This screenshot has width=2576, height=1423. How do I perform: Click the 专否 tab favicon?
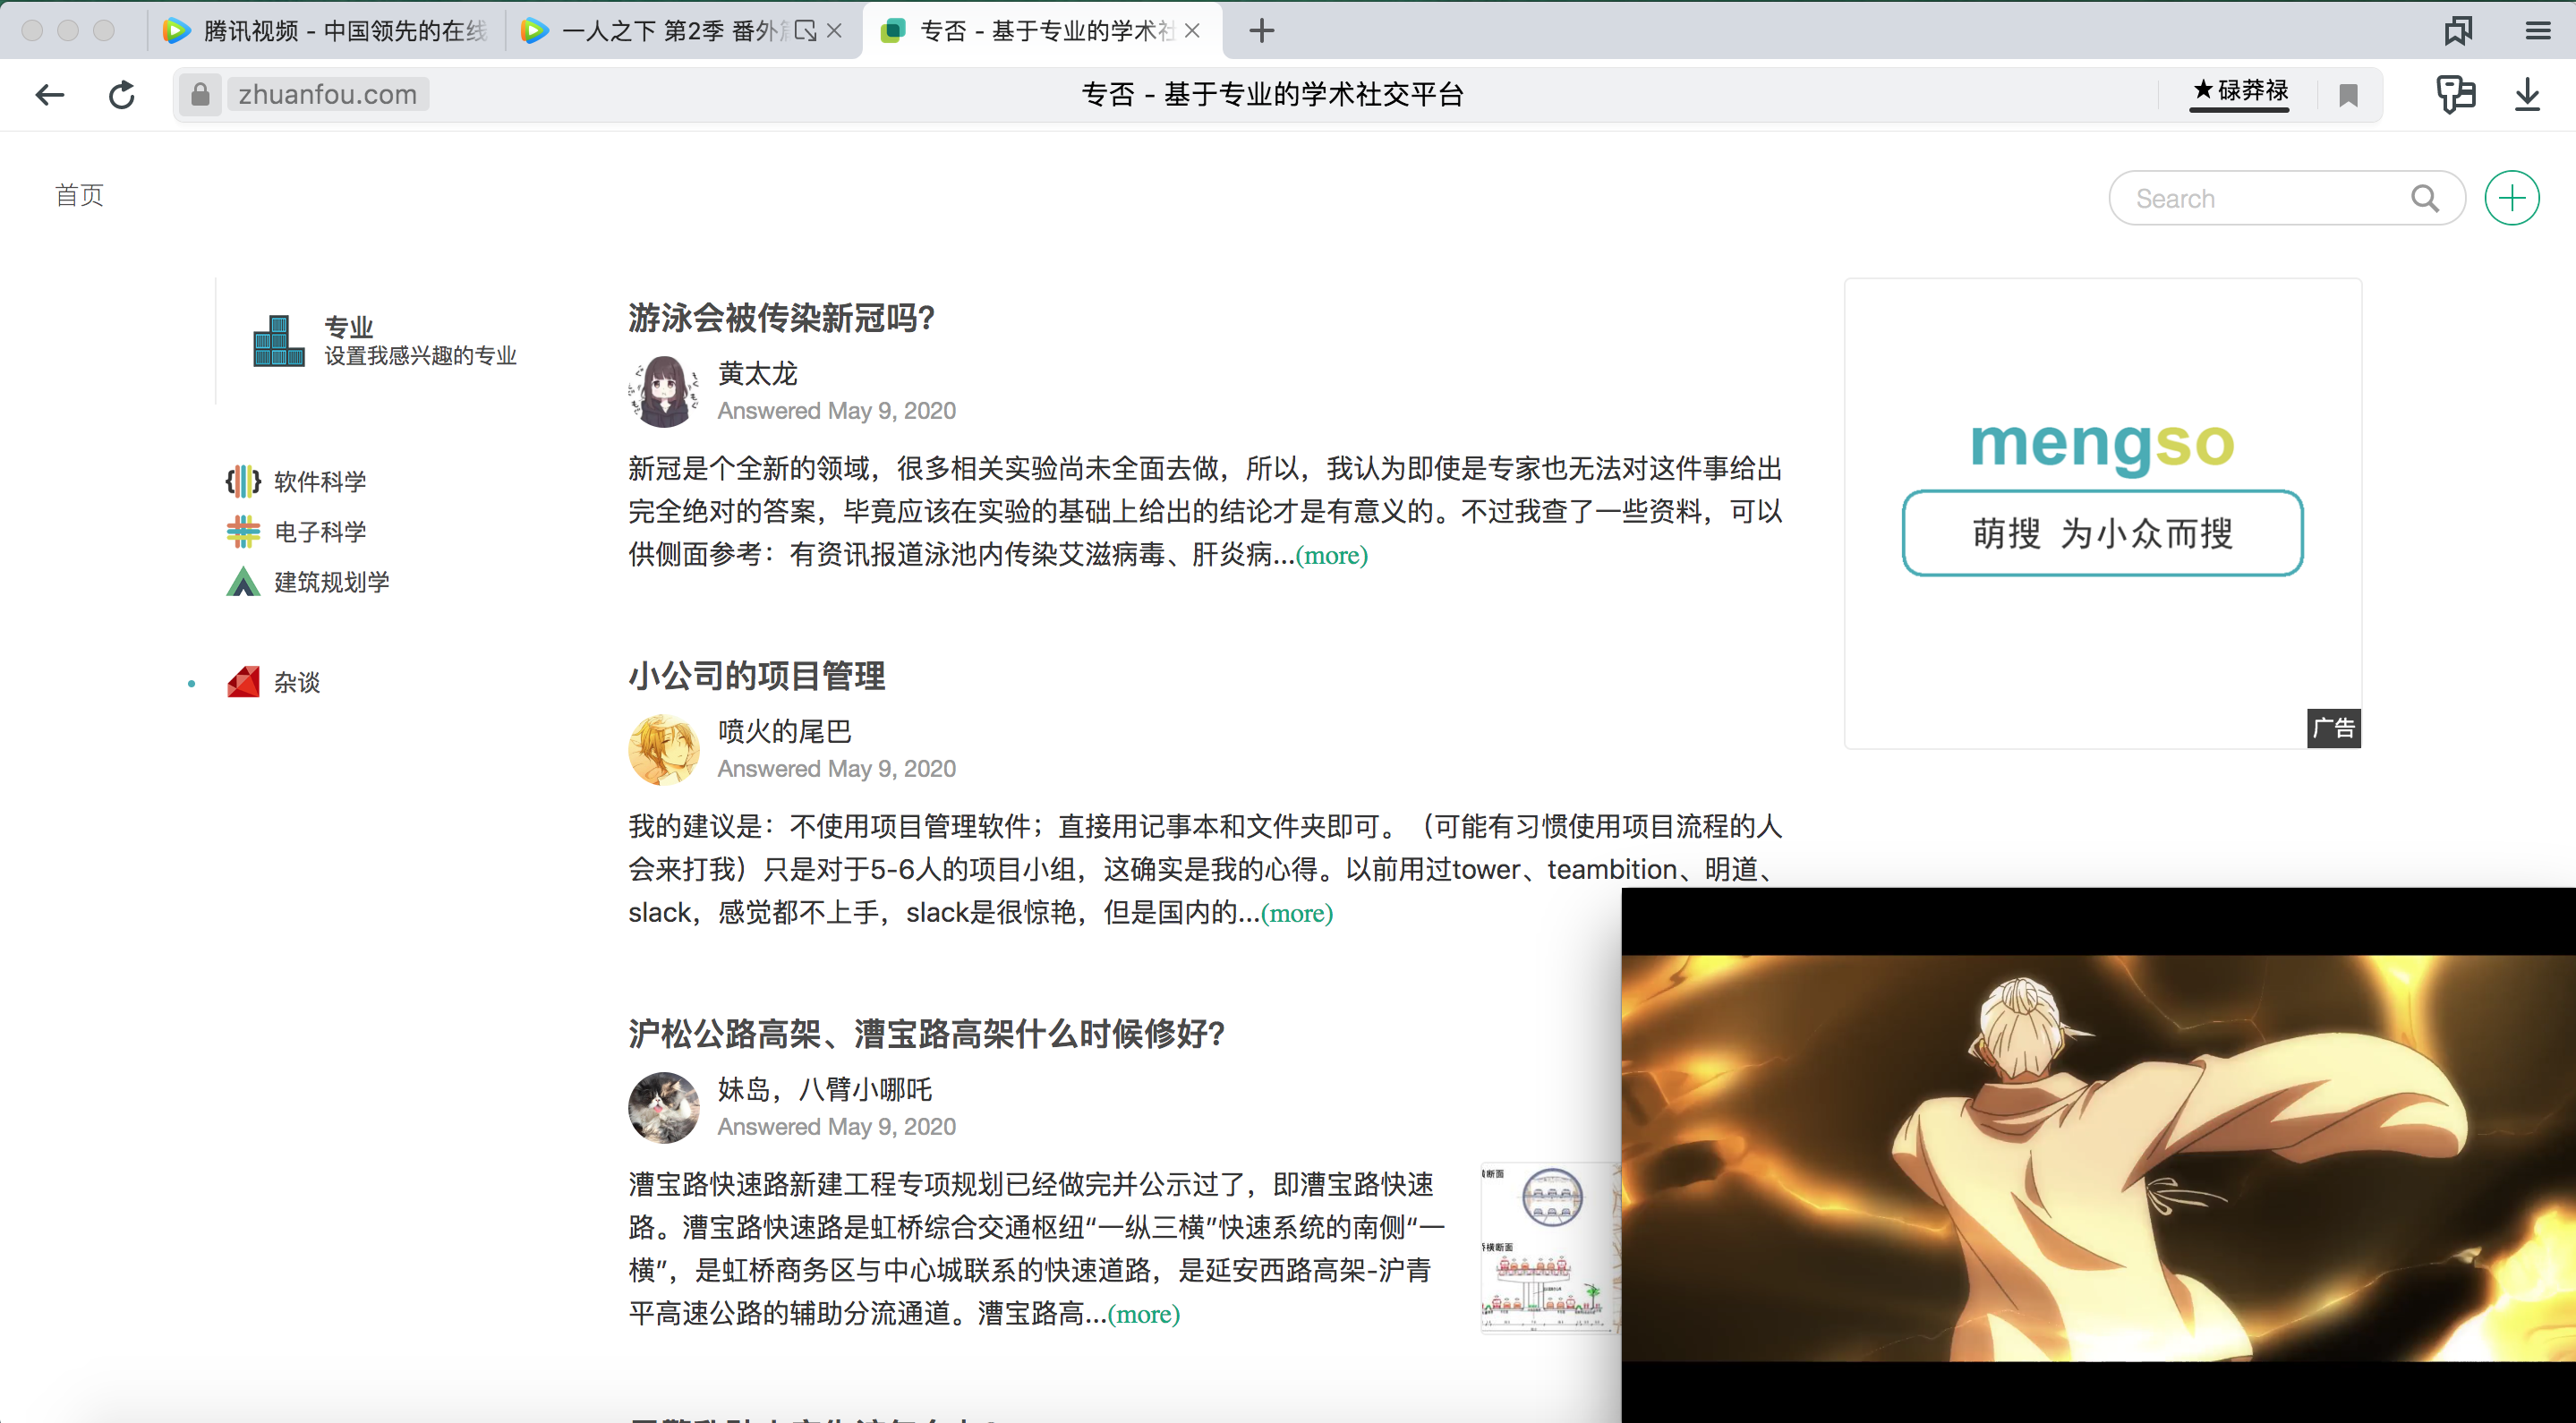pyautogui.click(x=893, y=31)
